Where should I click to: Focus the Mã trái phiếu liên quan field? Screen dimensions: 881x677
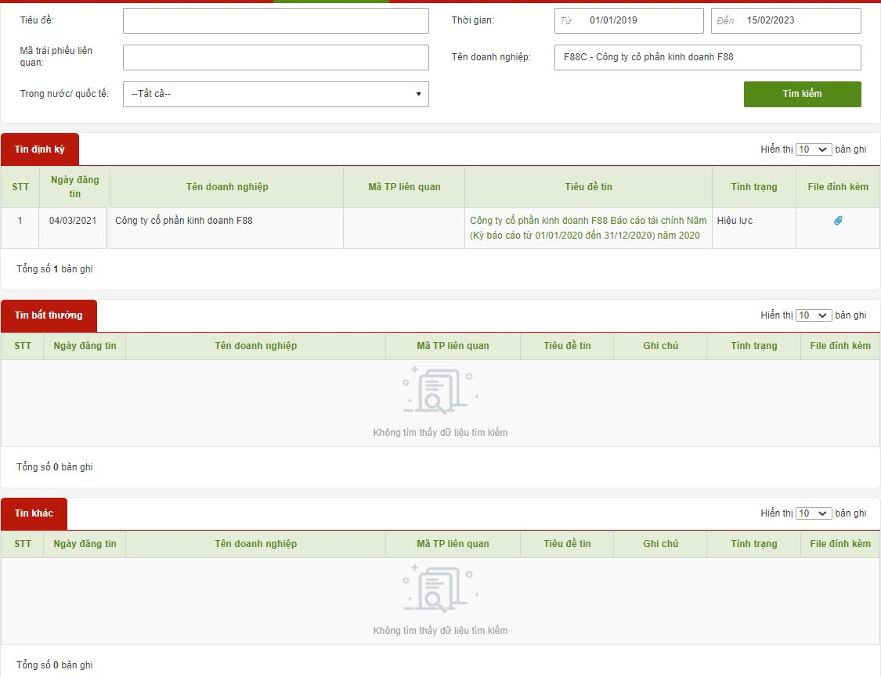(276, 57)
